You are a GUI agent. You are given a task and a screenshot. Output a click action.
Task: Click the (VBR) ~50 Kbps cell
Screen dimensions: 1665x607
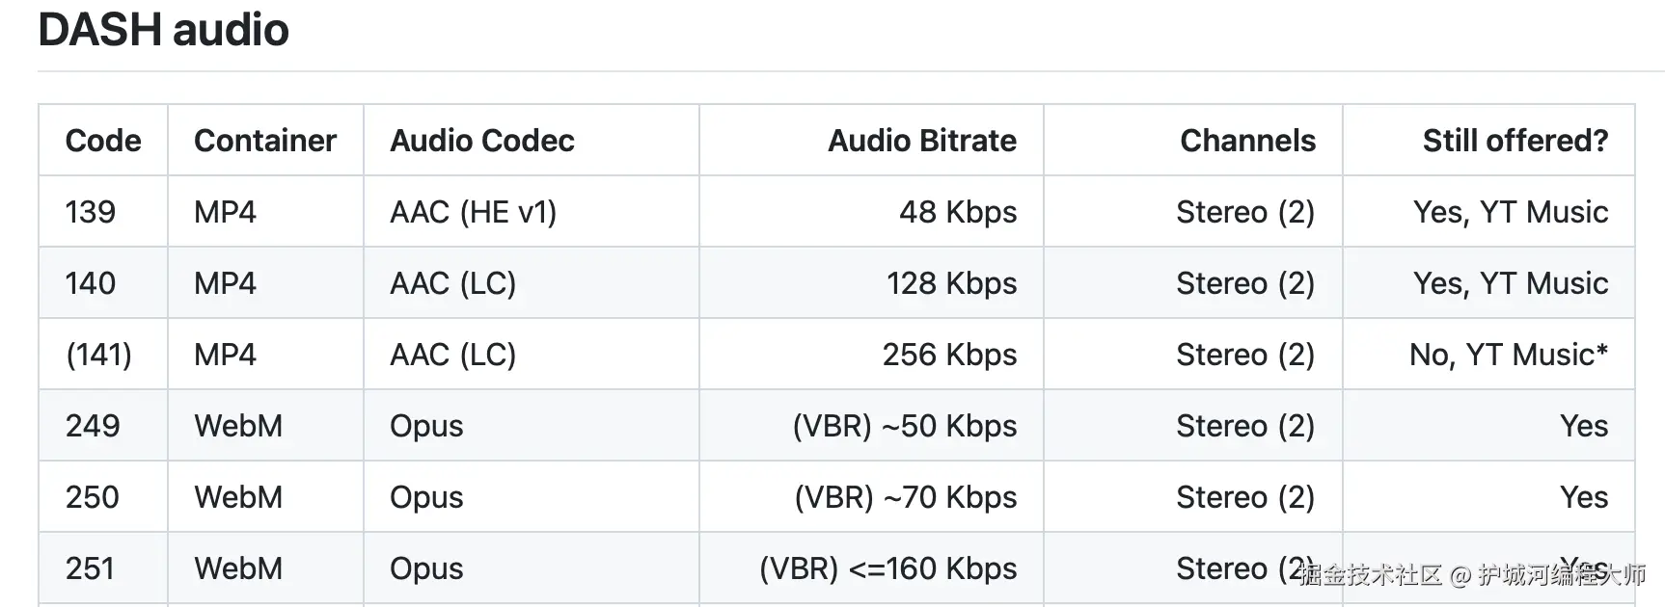(904, 426)
